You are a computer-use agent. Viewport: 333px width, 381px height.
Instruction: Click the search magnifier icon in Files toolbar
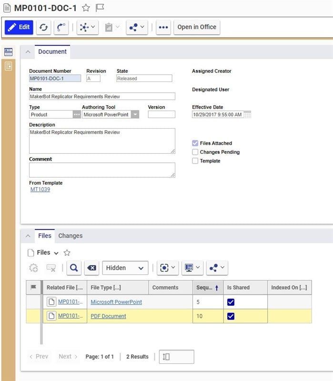74,268
